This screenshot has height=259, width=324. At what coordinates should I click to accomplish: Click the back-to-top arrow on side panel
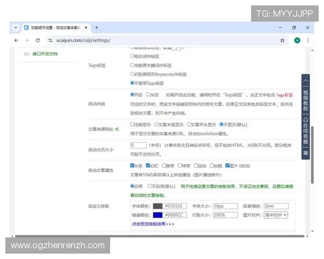tap(306, 81)
